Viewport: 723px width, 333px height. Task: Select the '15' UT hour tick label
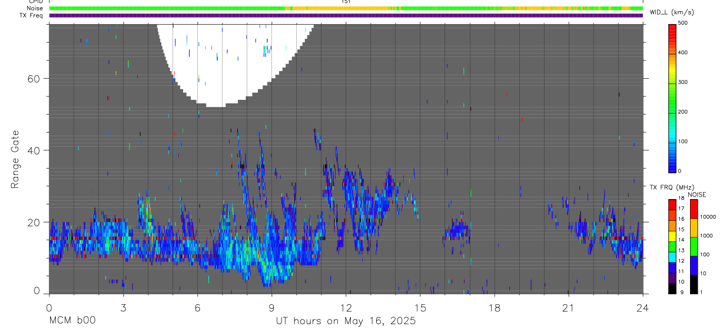[x=420, y=307]
